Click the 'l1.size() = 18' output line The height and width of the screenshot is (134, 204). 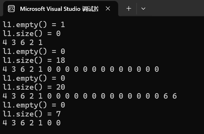point(34,60)
